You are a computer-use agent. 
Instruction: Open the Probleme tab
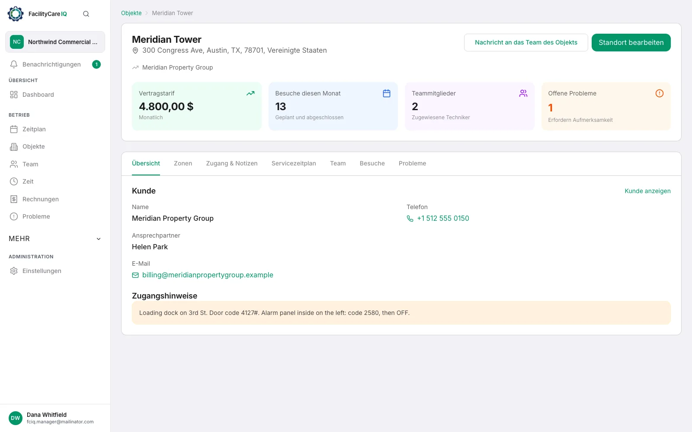coord(413,163)
